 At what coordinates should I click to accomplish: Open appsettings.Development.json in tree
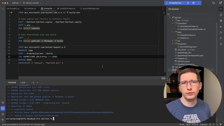[189, 55]
